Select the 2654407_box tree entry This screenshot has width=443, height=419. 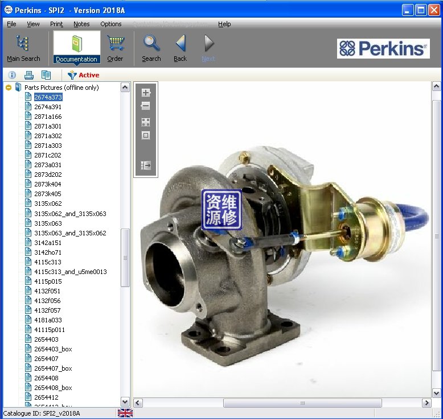point(53,368)
